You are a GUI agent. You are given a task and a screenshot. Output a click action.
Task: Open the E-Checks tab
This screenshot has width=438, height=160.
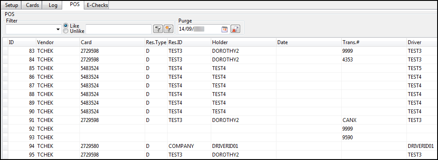pyautogui.click(x=97, y=5)
